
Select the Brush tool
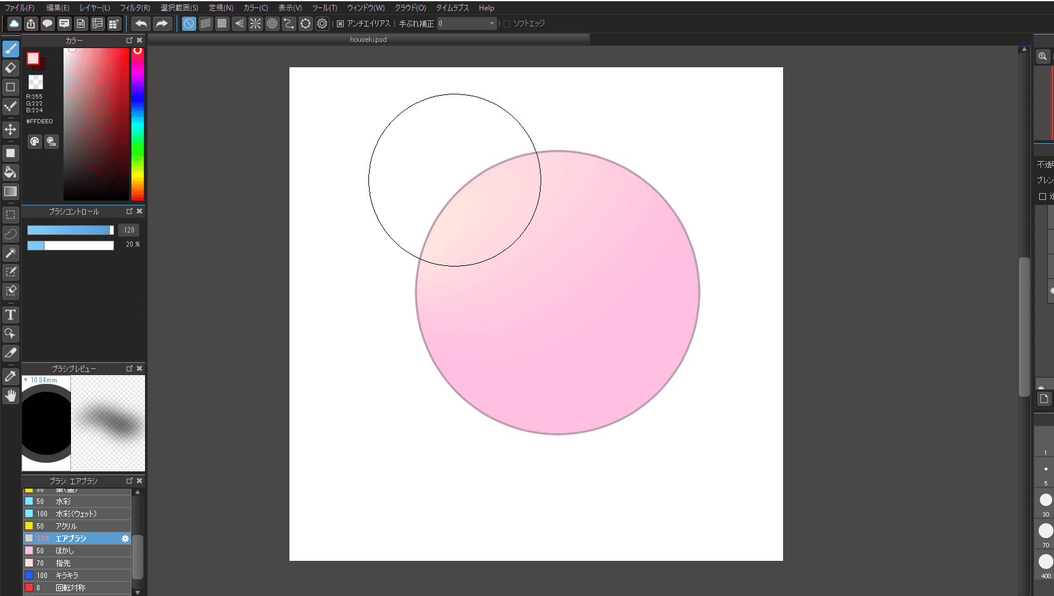coord(10,49)
